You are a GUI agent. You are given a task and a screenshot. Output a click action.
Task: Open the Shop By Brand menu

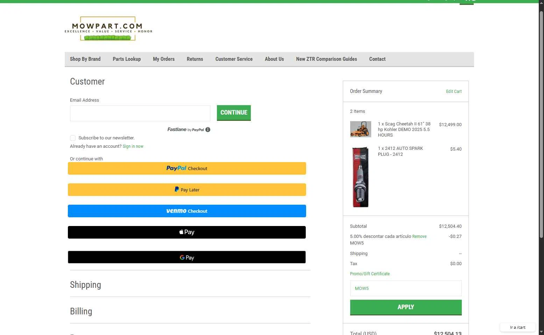85,59
